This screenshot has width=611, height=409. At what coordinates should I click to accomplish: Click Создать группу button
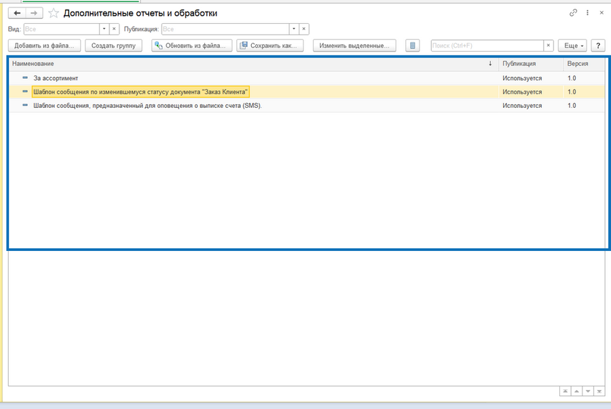(113, 45)
